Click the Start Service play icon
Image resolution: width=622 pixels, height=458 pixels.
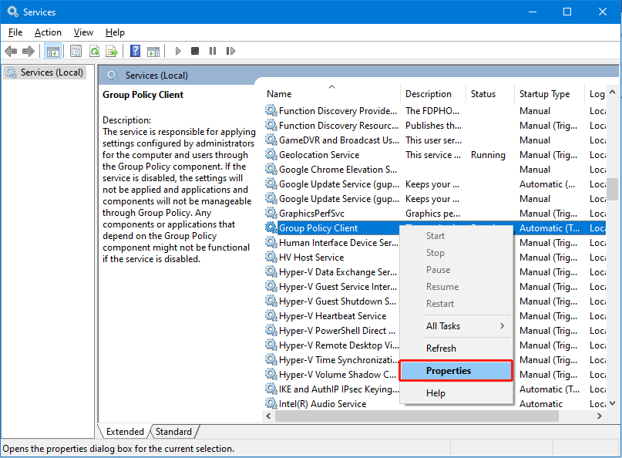click(x=178, y=52)
